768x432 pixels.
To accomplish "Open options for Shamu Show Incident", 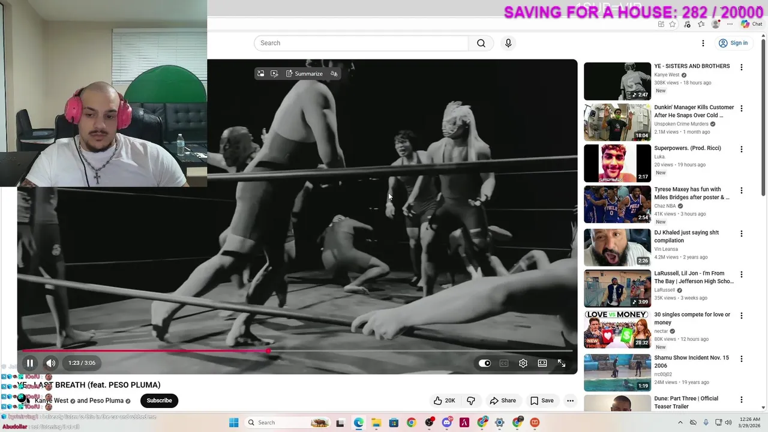I will pos(742,359).
